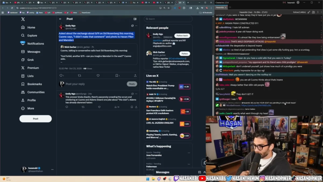Click the X logo icon
Image resolution: width=323 pixels, height=182 pixels.
point(23,19)
